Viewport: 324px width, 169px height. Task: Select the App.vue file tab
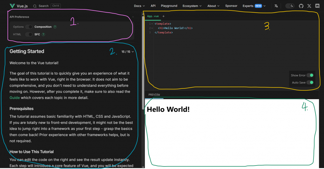(x=153, y=16)
